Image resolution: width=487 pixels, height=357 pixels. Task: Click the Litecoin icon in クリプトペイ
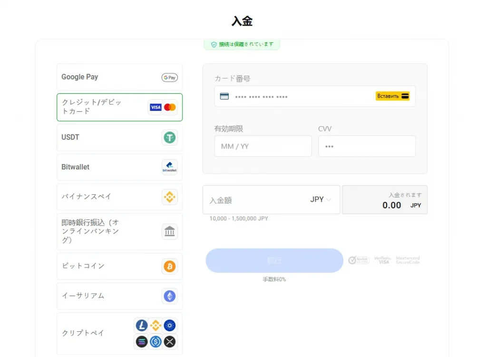point(142,326)
